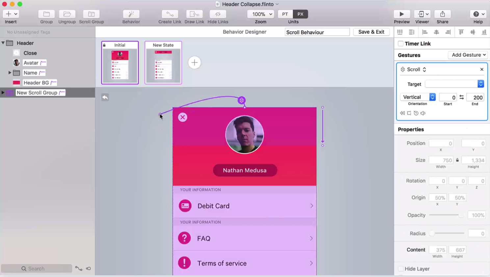Click the Behavior magic wand icon
Screen dimensions: 490x277
pyautogui.click(x=131, y=14)
